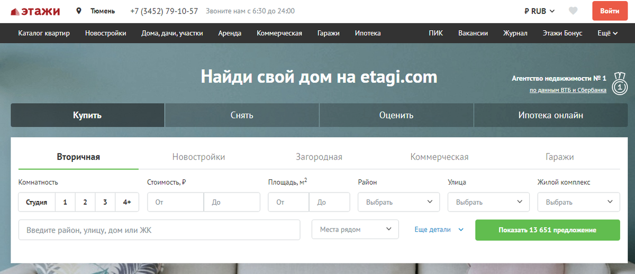Select the Новостройки subtab
The height and width of the screenshot is (274, 635).
point(198,157)
